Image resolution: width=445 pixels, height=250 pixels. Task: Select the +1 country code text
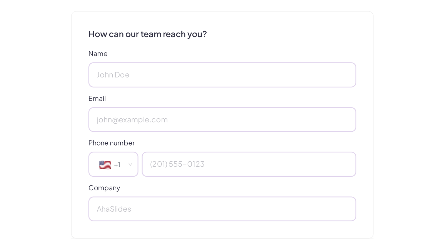[x=117, y=164]
